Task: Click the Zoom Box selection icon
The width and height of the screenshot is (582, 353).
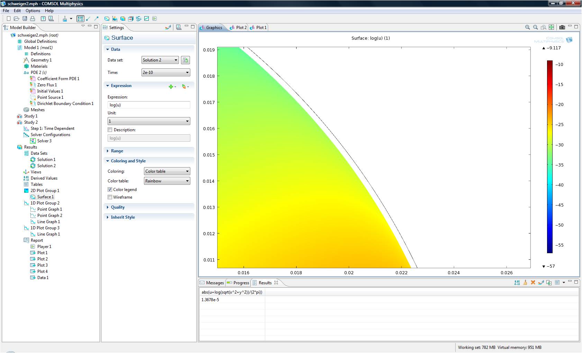Action: pyautogui.click(x=543, y=27)
